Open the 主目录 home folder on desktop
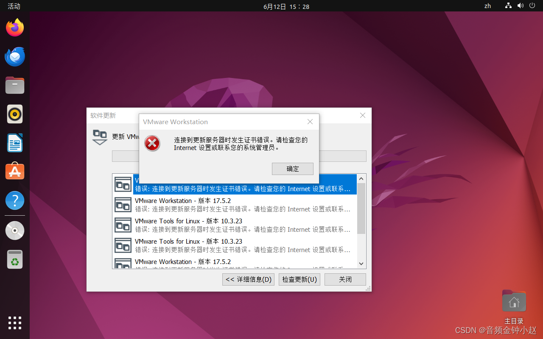Viewport: 543px width, 339px height. click(x=514, y=307)
